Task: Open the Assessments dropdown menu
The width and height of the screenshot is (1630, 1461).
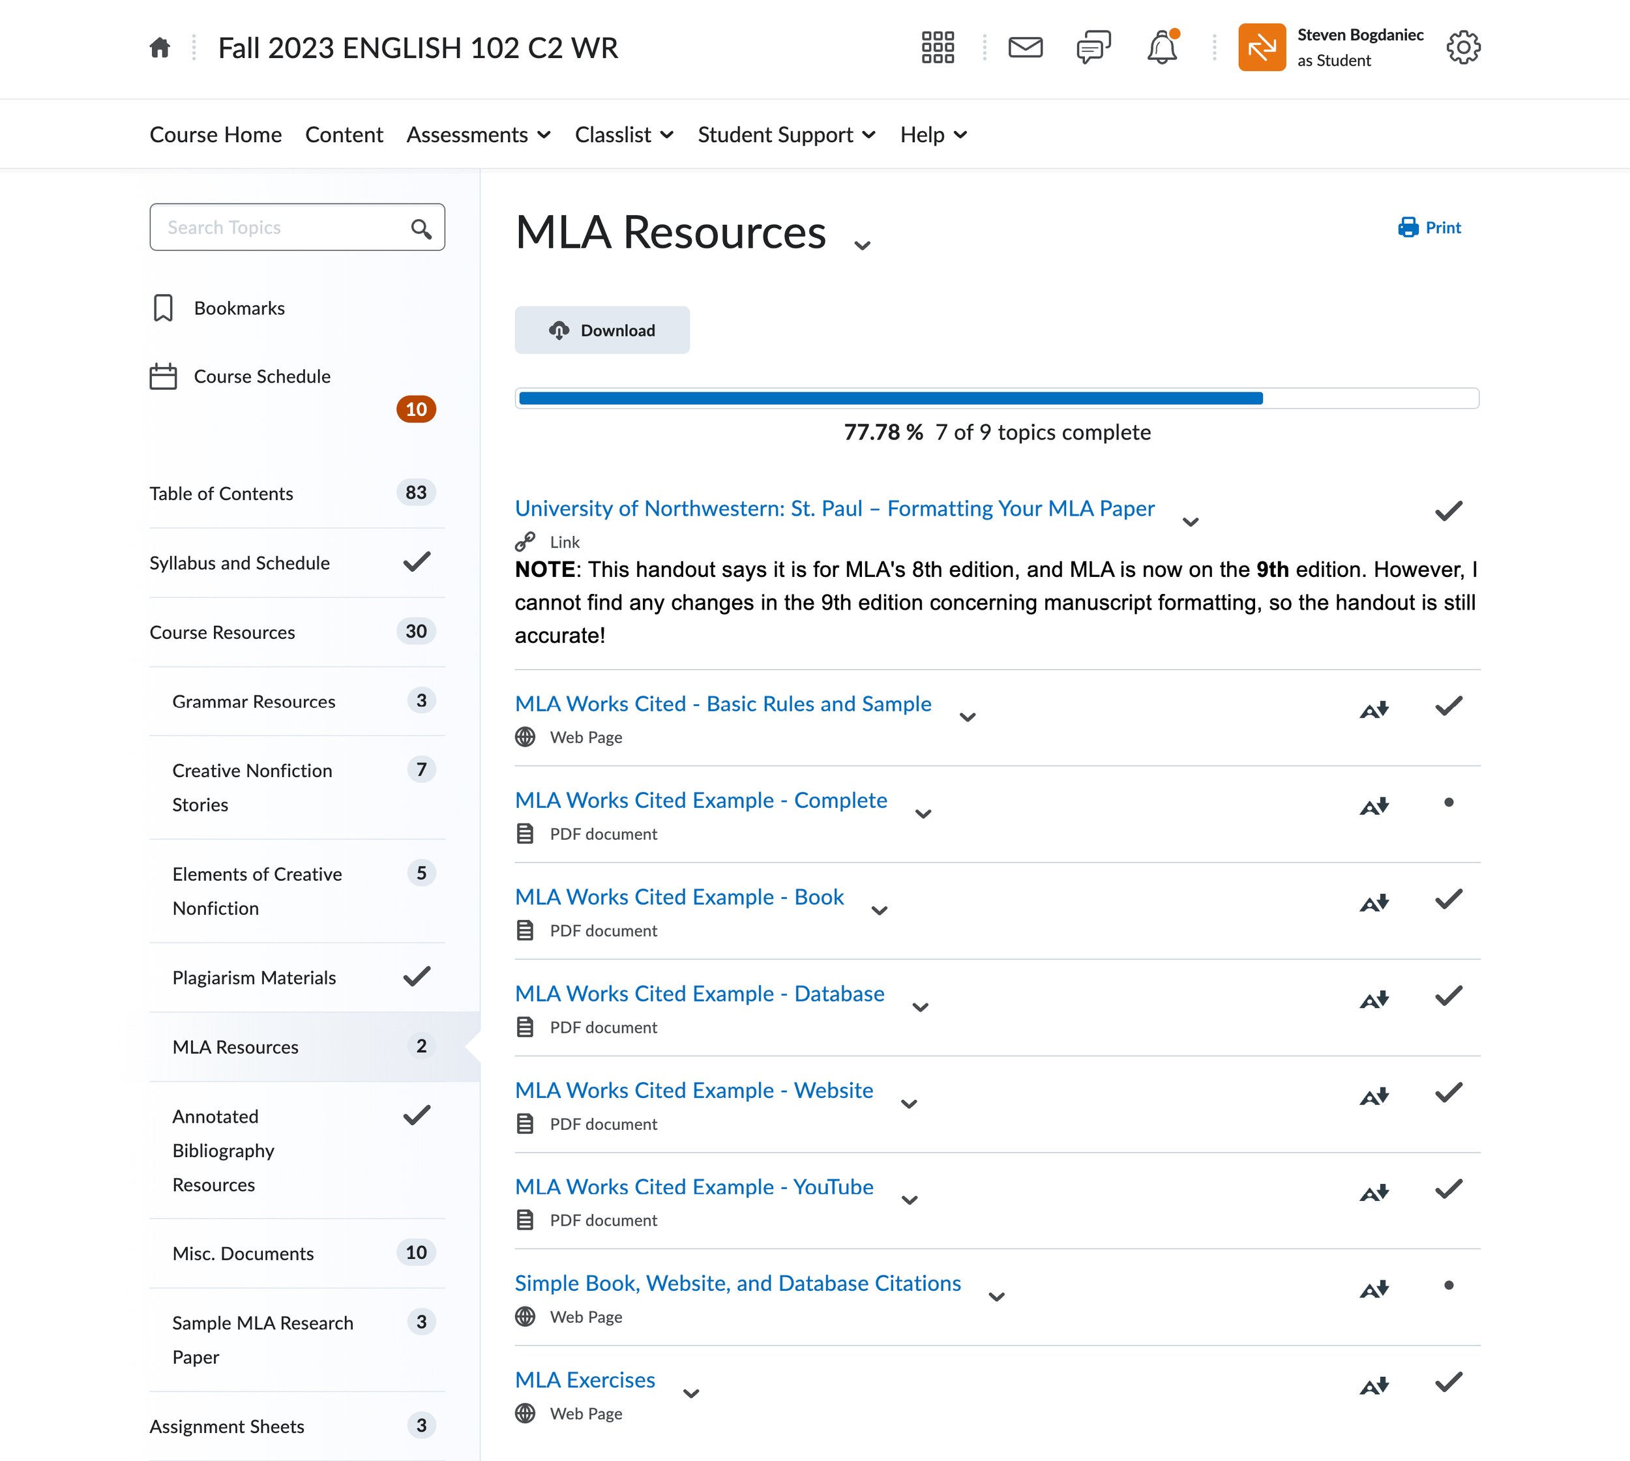Action: pyautogui.click(x=479, y=135)
